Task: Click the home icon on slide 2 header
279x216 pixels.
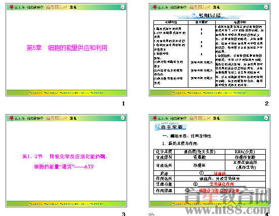Action: [266, 7]
